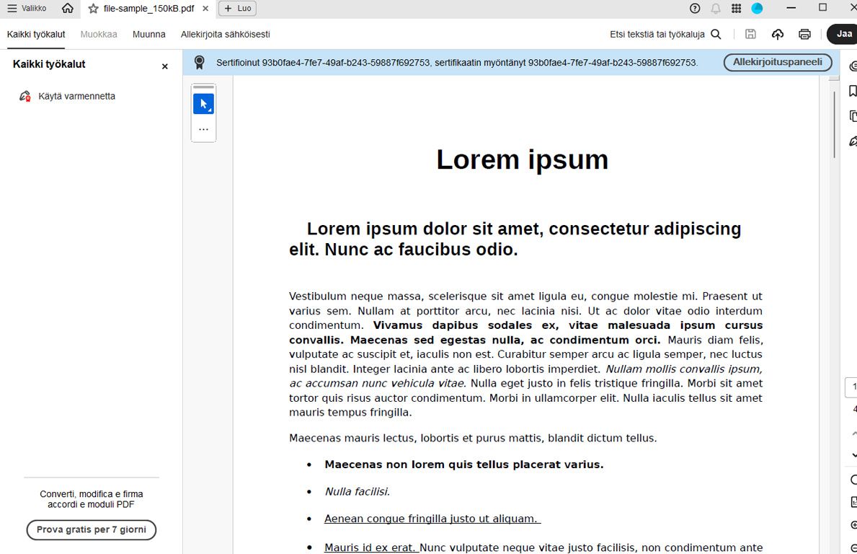Upload the document to Adobe cloud
The height and width of the screenshot is (554, 857).
point(777,34)
